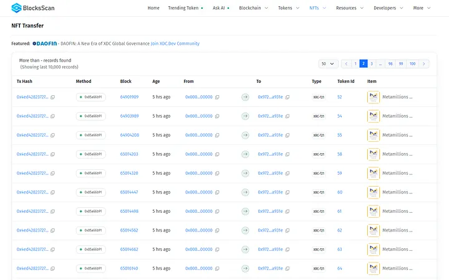The image size is (449, 280).
Task: Copy the tx hash in the first row
Action: pyautogui.click(x=52, y=97)
